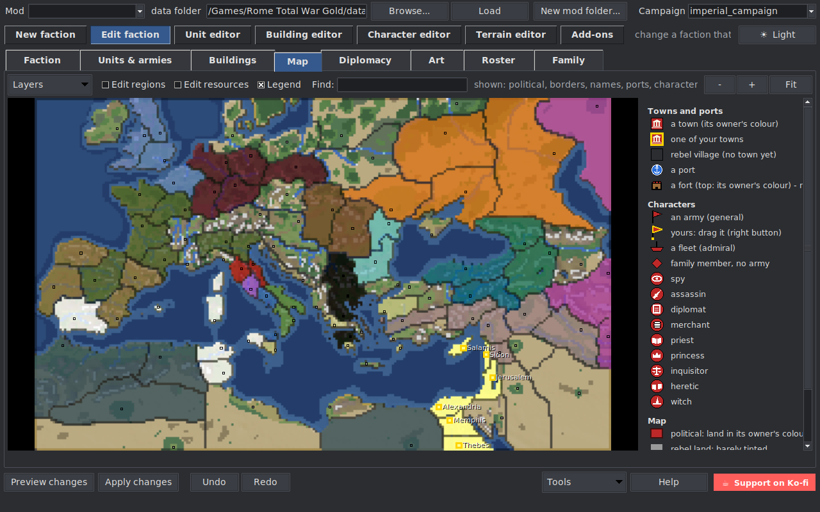This screenshot has width=820, height=512.
Task: Click the Browse... button
Action: [x=409, y=11]
